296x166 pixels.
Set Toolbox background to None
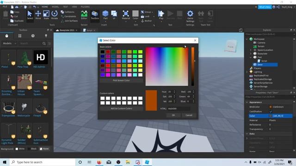click(44, 149)
